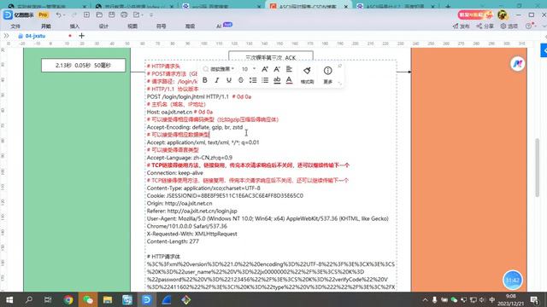The image size is (547, 307).
Task: Switch to the 高级 ribbon tab
Action: pyautogui.click(x=190, y=26)
